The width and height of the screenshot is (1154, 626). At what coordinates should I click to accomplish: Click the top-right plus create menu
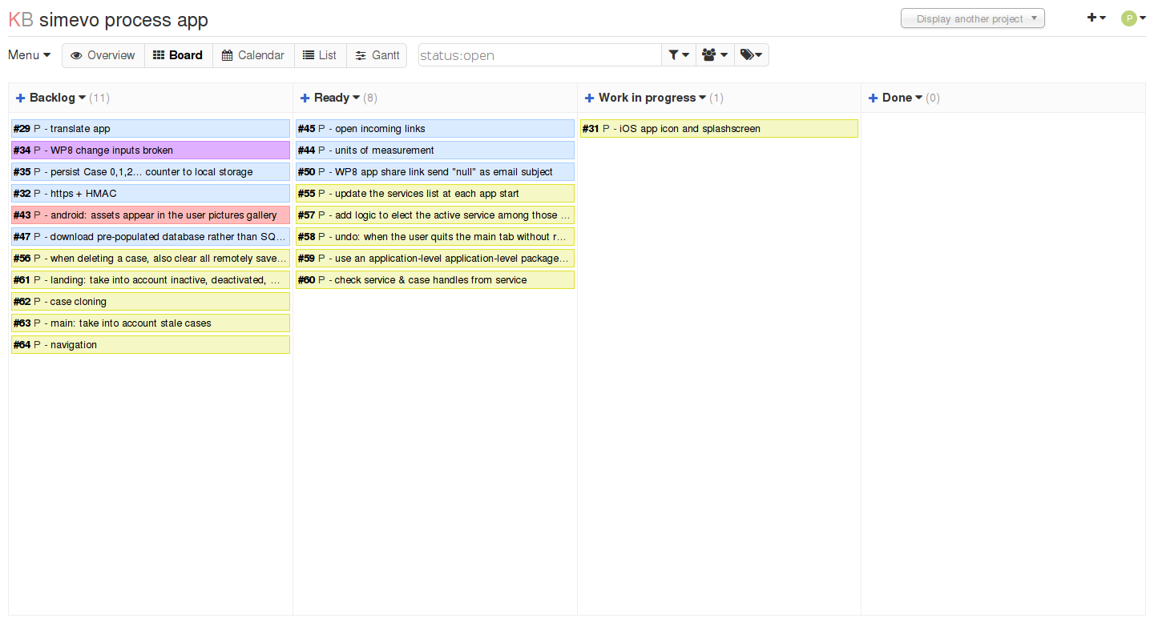(1095, 18)
